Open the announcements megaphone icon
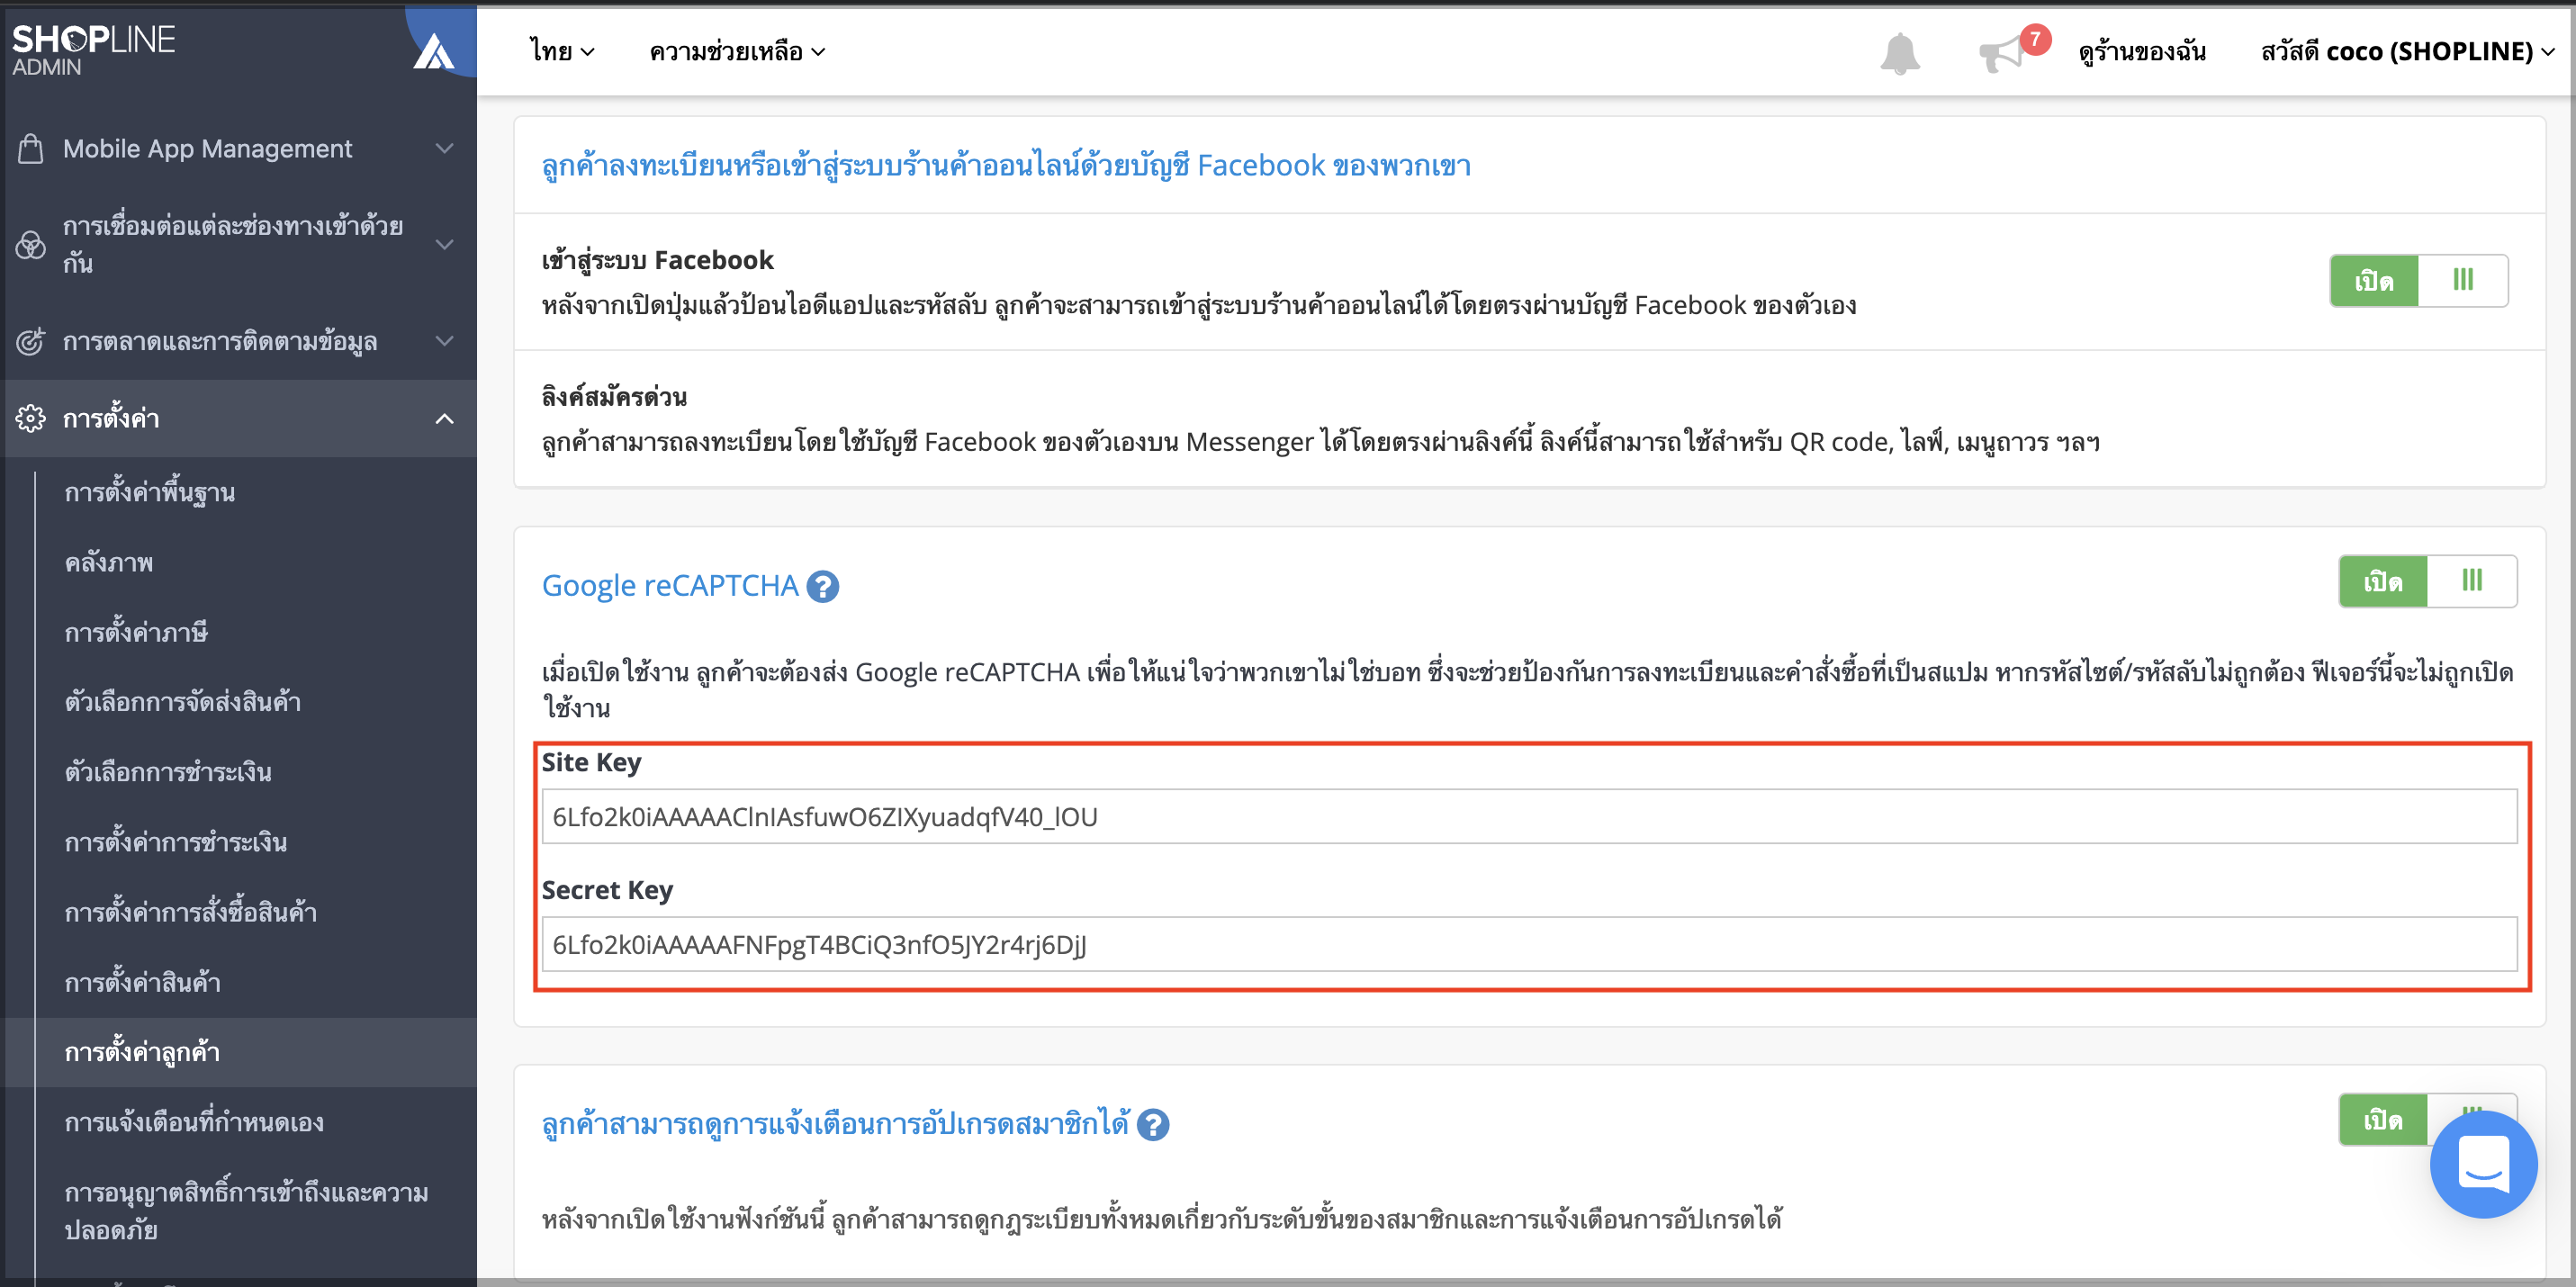 [2003, 52]
